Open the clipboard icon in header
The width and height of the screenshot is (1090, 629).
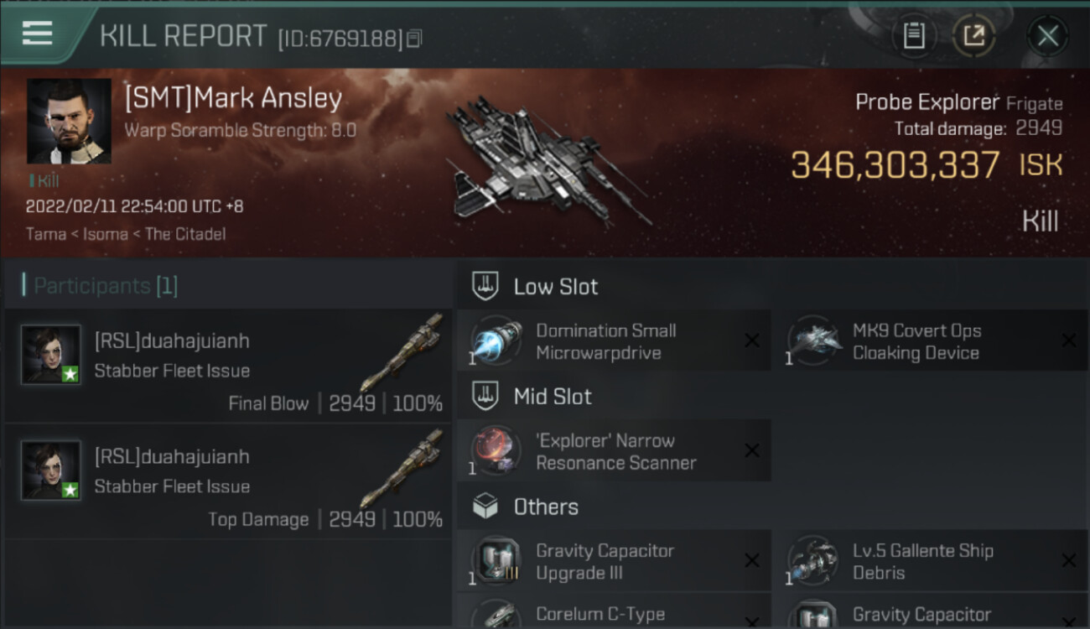point(914,36)
